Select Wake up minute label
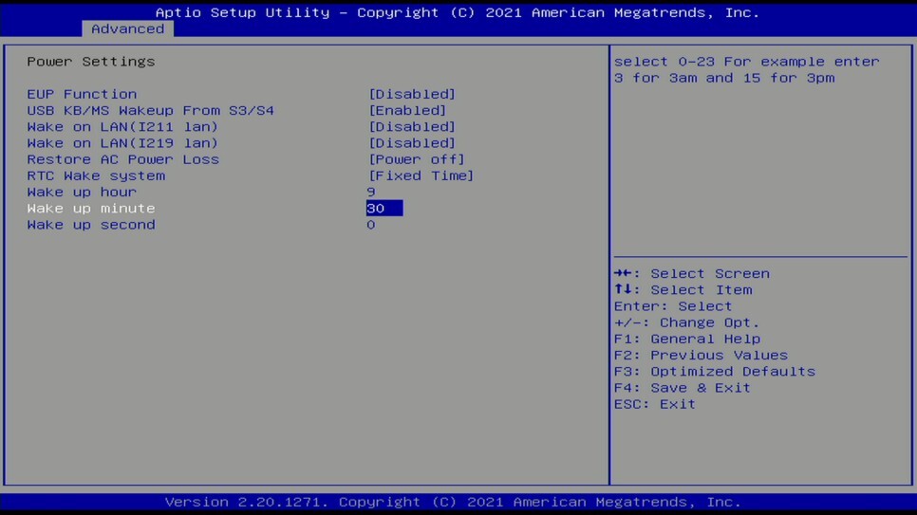The height and width of the screenshot is (515, 917). [90, 209]
